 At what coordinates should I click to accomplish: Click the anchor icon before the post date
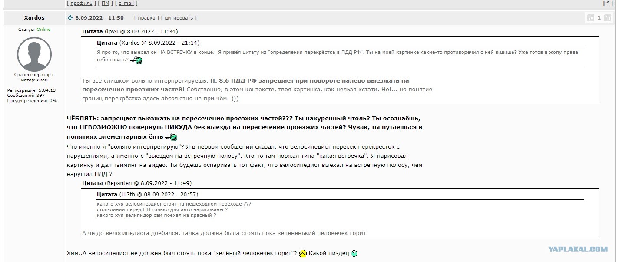coord(70,18)
